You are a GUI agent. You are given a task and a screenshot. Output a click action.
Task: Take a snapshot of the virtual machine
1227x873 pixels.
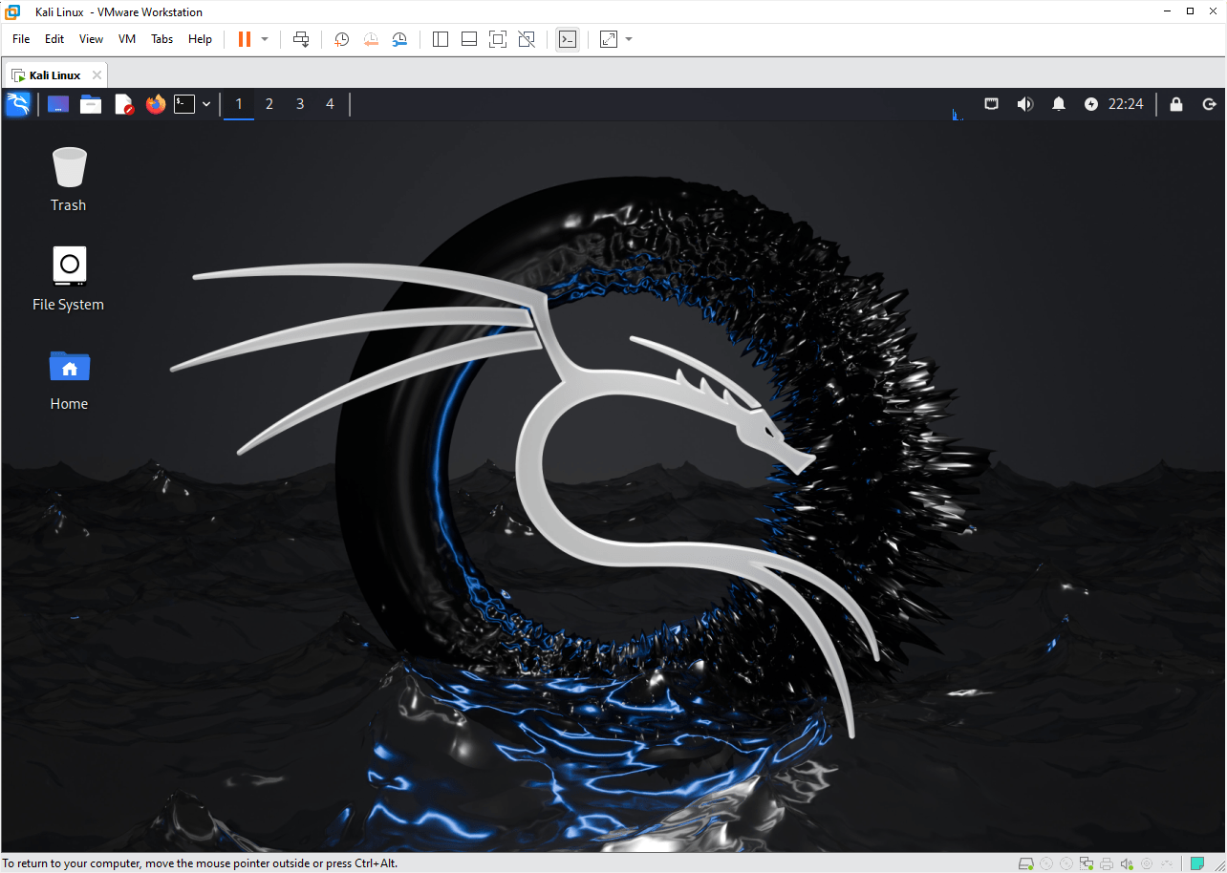(x=341, y=39)
